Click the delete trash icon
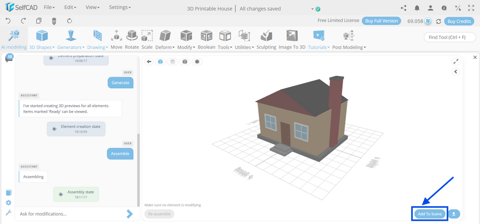Image resolution: width=480 pixels, height=224 pixels. pyautogui.click(x=54, y=21)
